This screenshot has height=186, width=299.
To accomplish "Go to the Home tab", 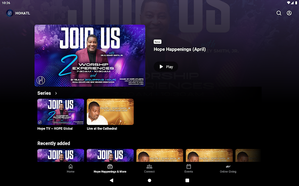I will (71, 169).
